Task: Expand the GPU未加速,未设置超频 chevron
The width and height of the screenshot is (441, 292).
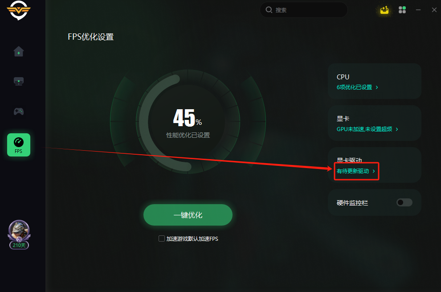Action: click(397, 129)
